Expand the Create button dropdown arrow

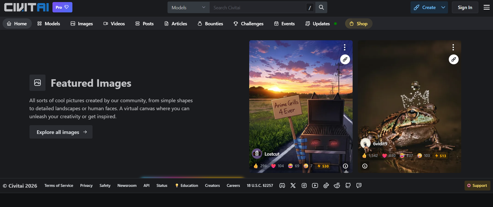click(x=443, y=7)
